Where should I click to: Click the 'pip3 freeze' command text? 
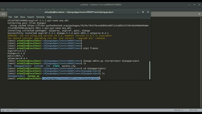pos(91,48)
